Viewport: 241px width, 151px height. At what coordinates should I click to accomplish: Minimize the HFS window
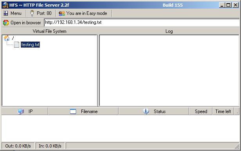coord(222,5)
